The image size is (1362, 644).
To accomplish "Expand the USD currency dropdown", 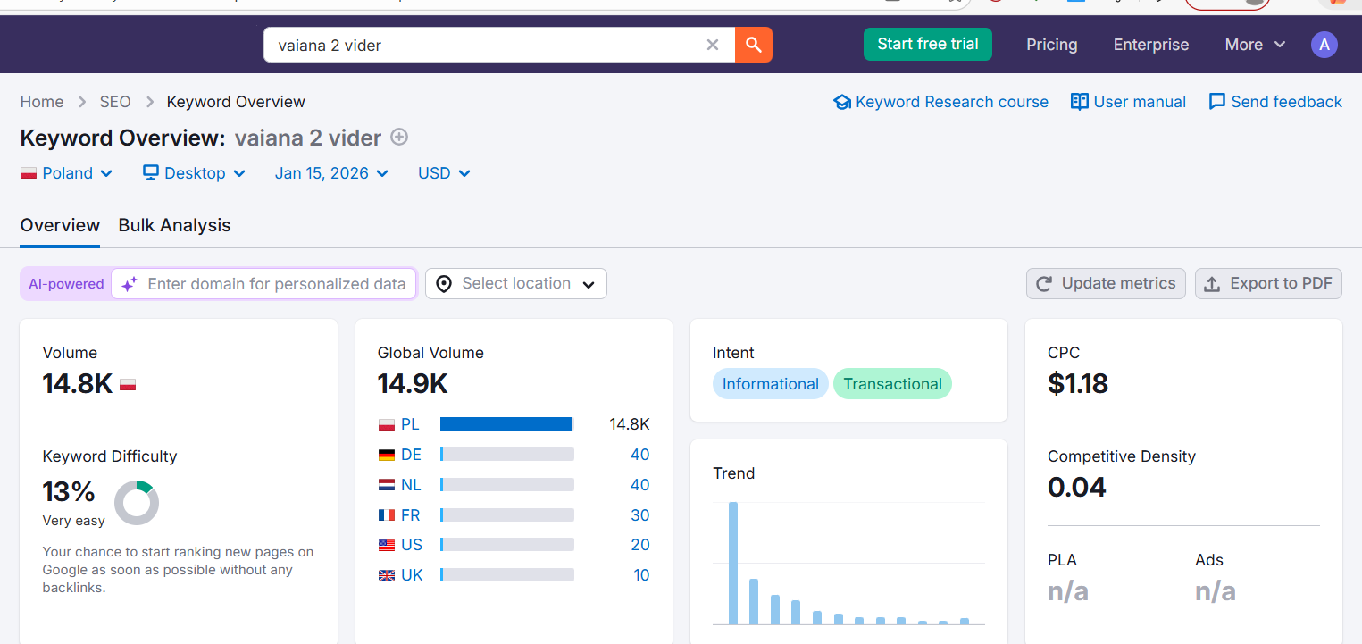I will point(444,173).
